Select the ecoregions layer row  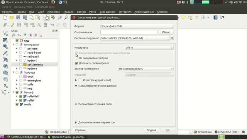[x=34, y=81]
